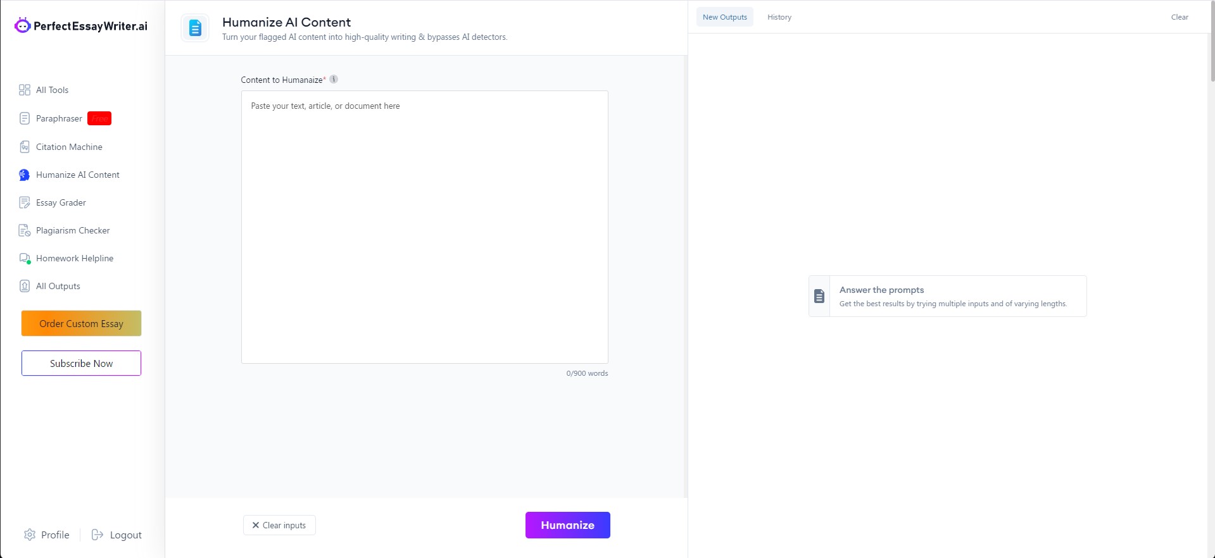Click the Humanize button
Screen dimensions: 1215x558
(568, 525)
